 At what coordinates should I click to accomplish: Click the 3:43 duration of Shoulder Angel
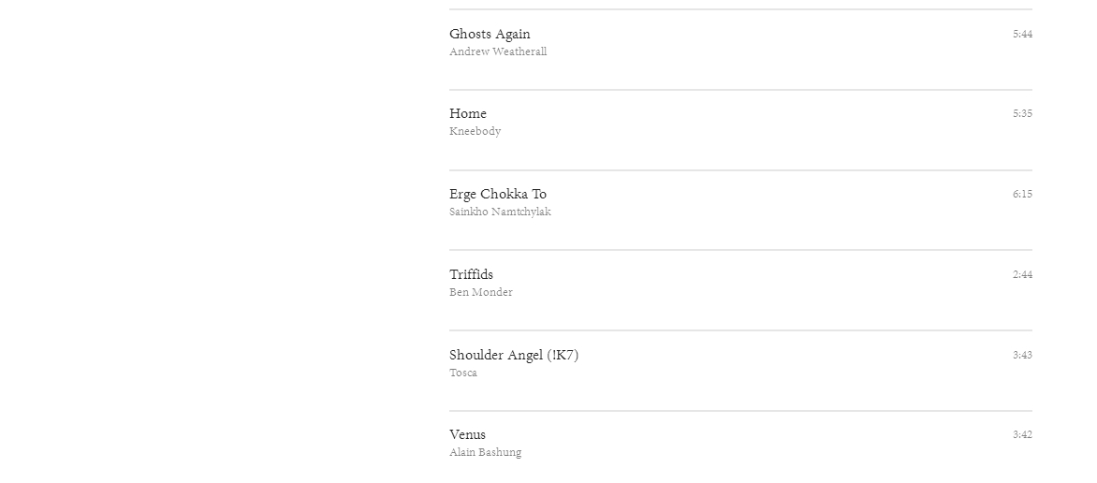point(1021,356)
